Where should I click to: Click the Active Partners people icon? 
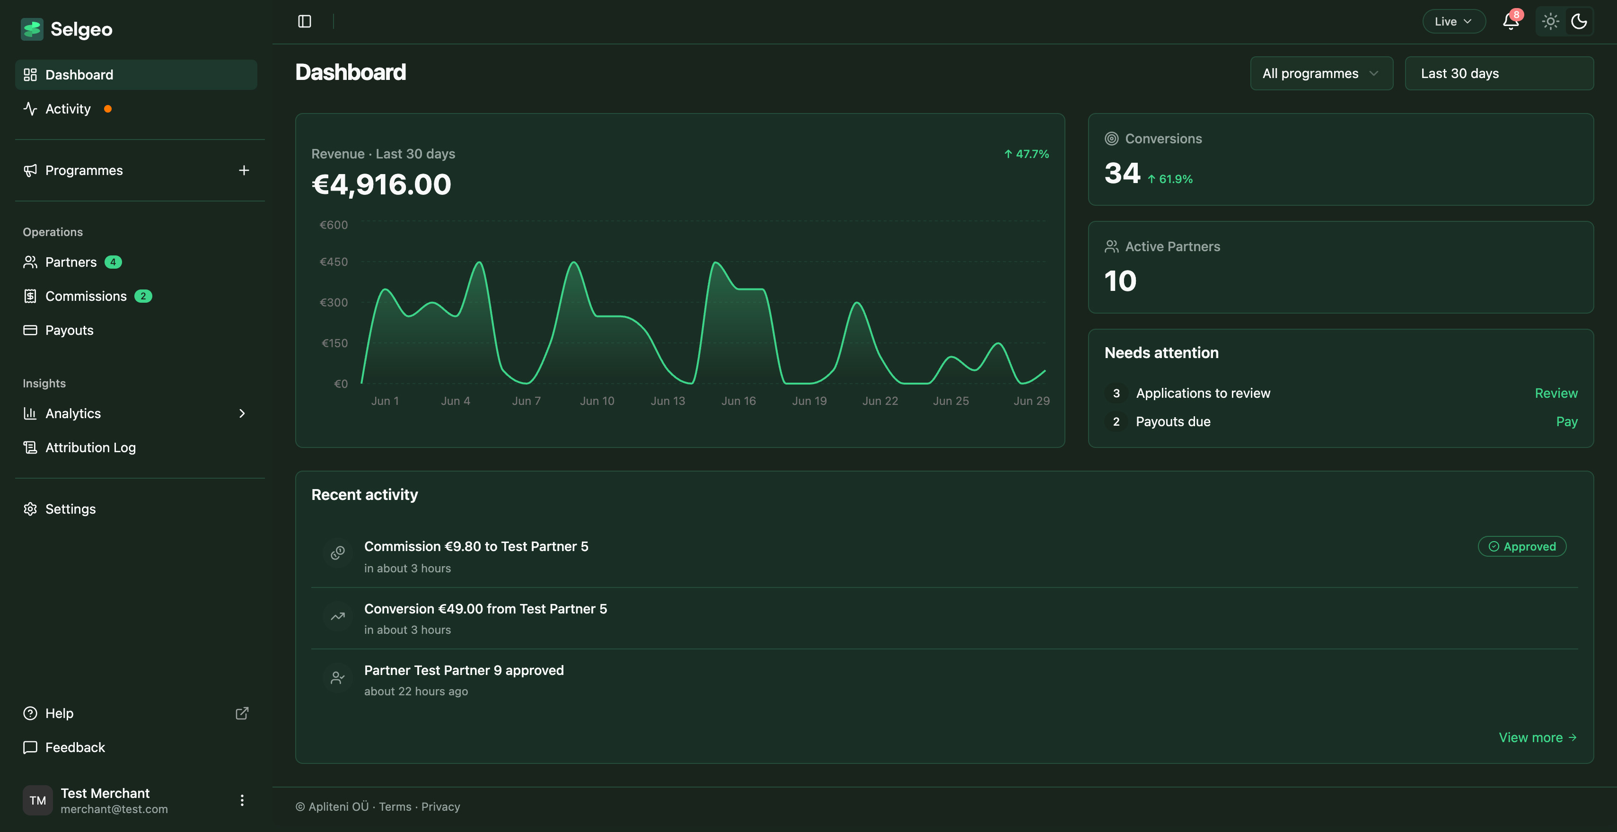click(x=1111, y=246)
